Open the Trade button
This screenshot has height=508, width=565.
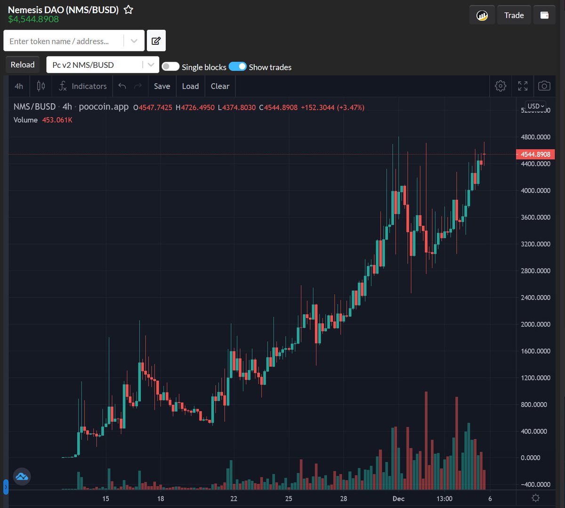tap(514, 15)
